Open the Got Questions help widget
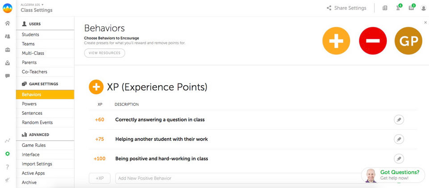429x188 pixels. (393, 175)
